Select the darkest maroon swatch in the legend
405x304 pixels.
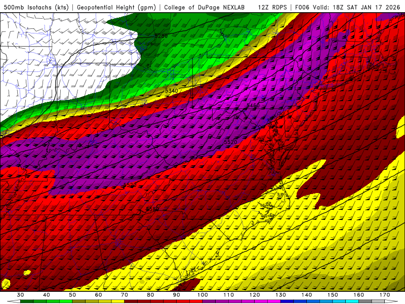(x=131, y=301)
